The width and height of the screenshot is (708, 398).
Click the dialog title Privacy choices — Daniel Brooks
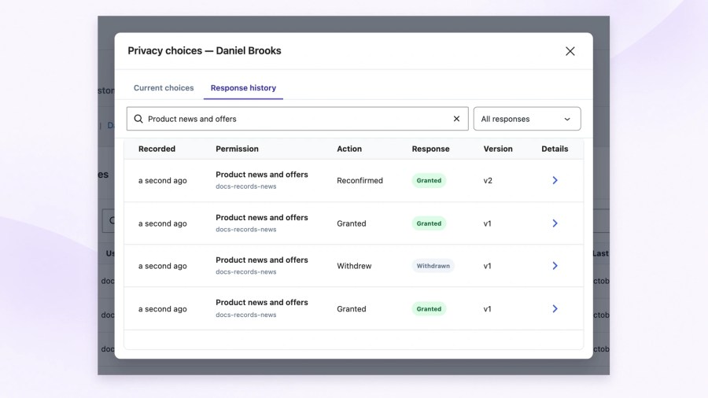(x=204, y=50)
